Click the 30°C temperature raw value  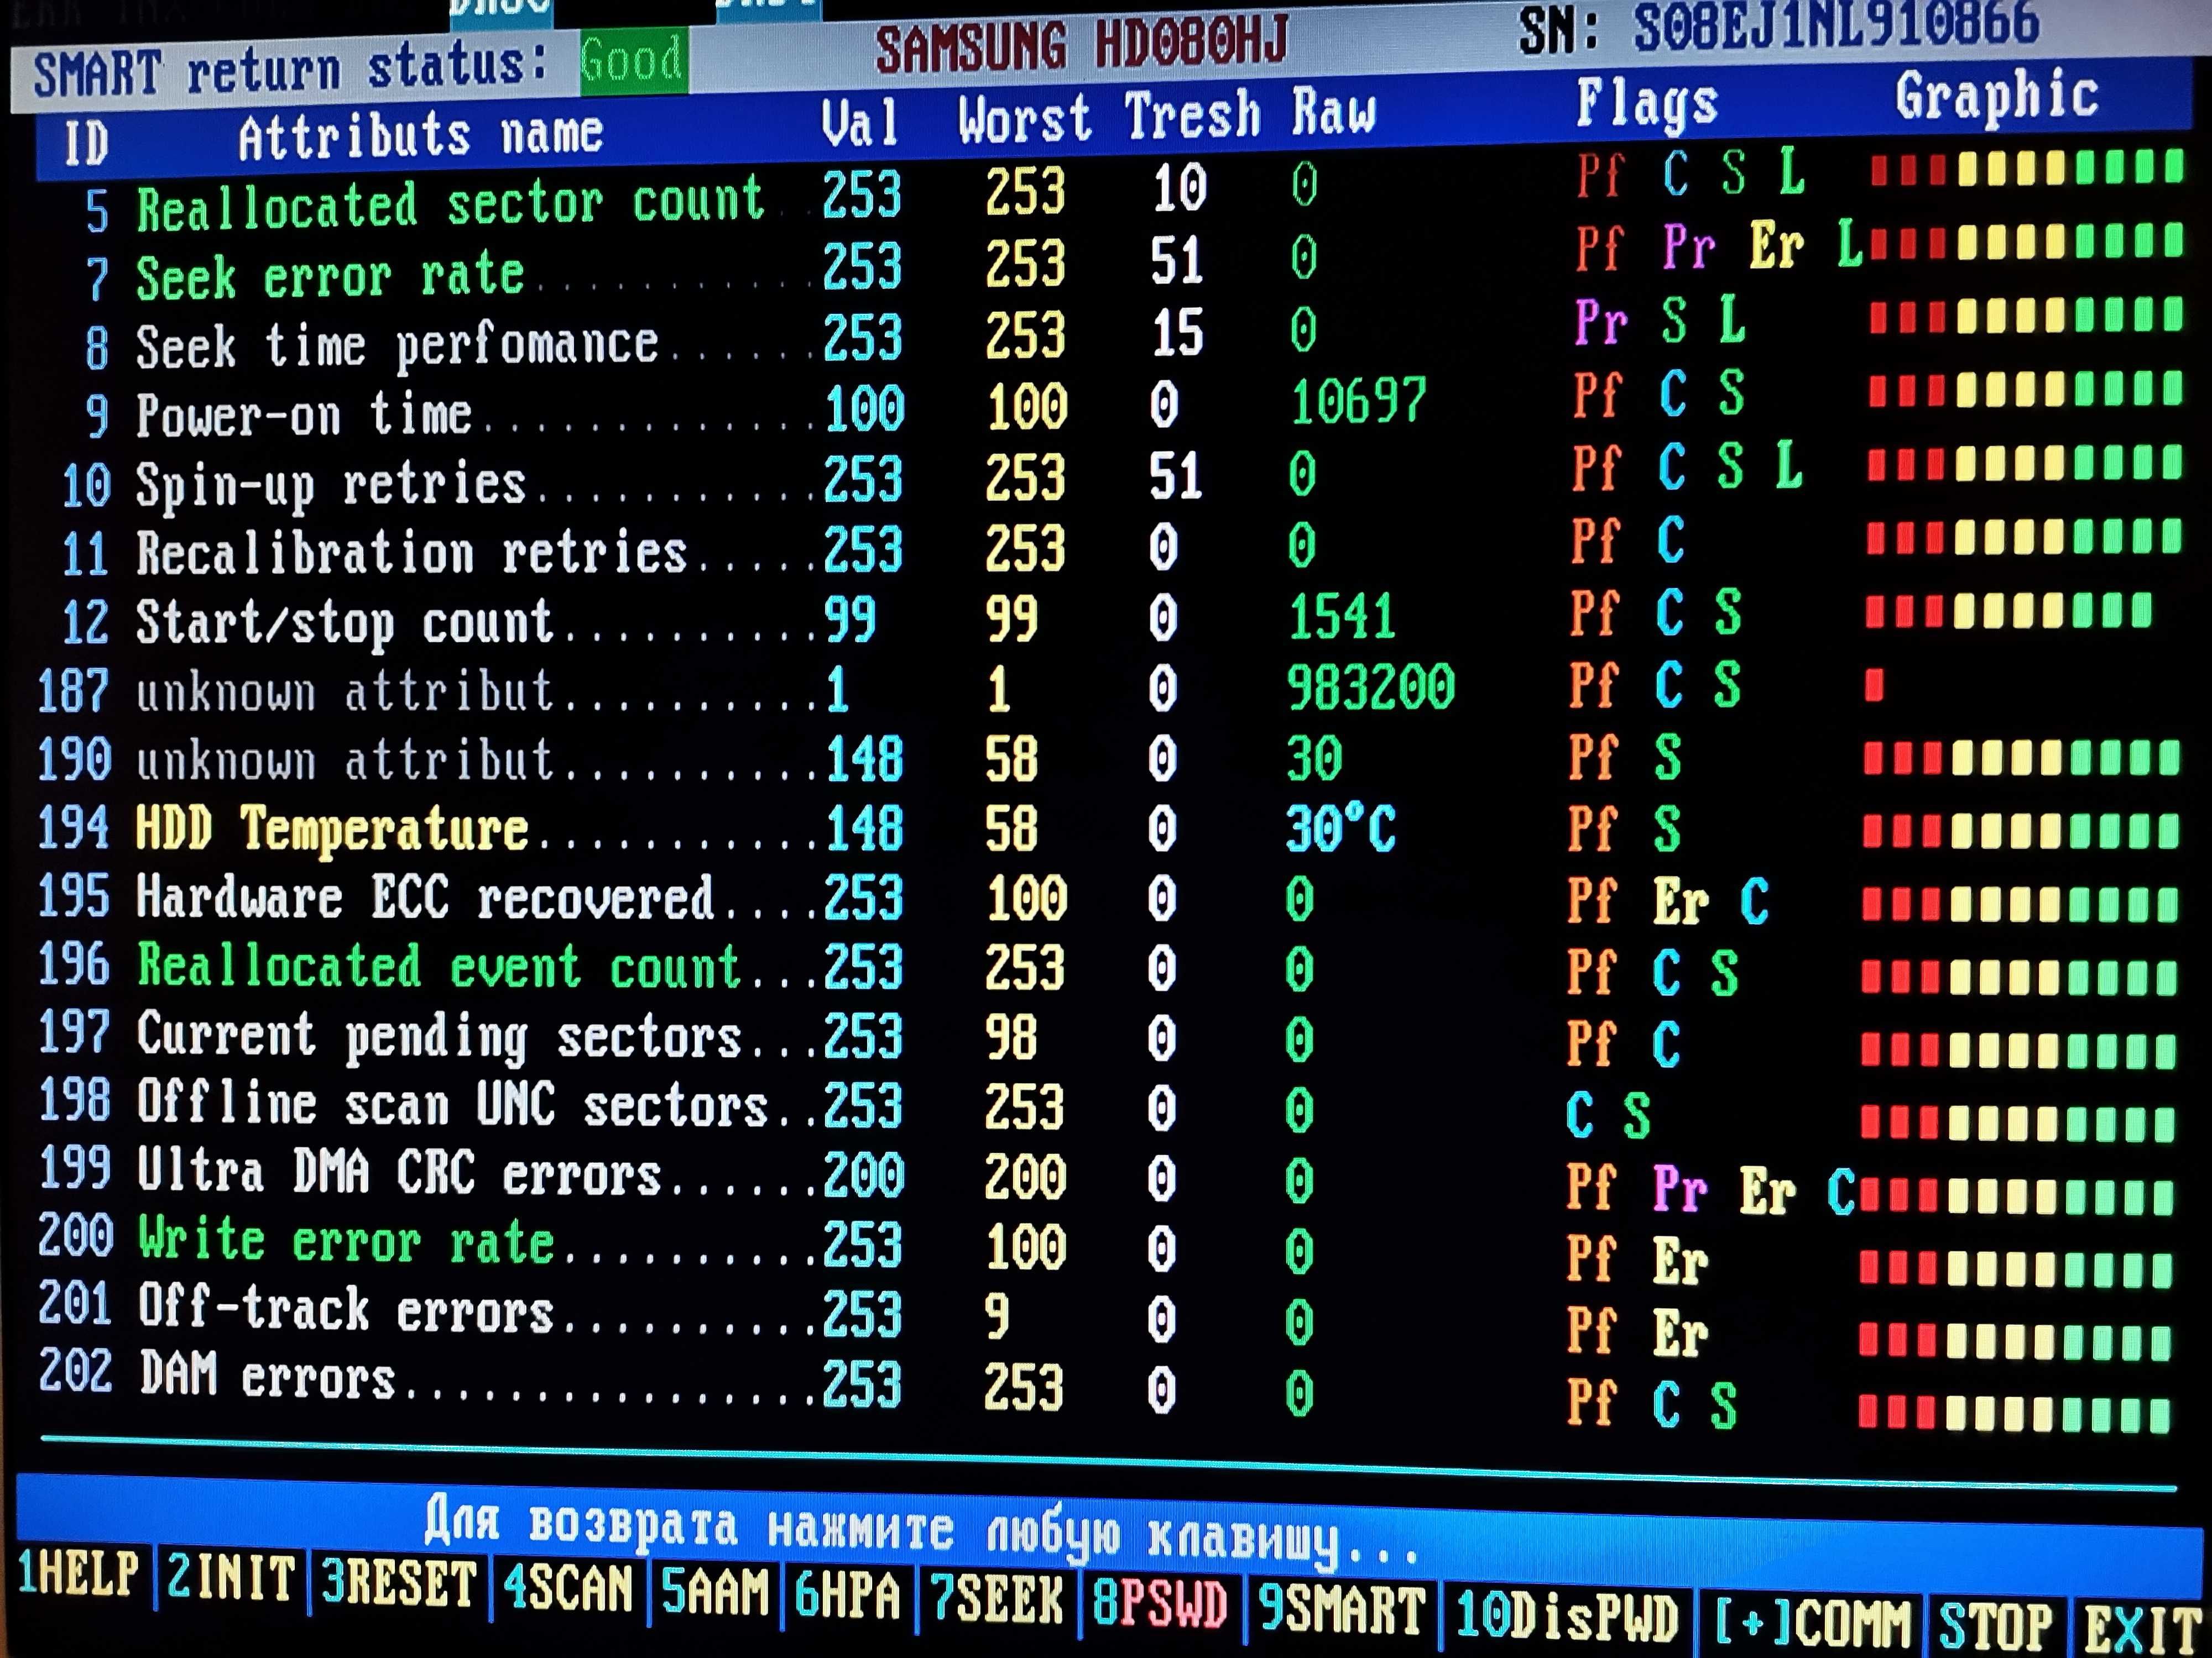coord(1340,828)
